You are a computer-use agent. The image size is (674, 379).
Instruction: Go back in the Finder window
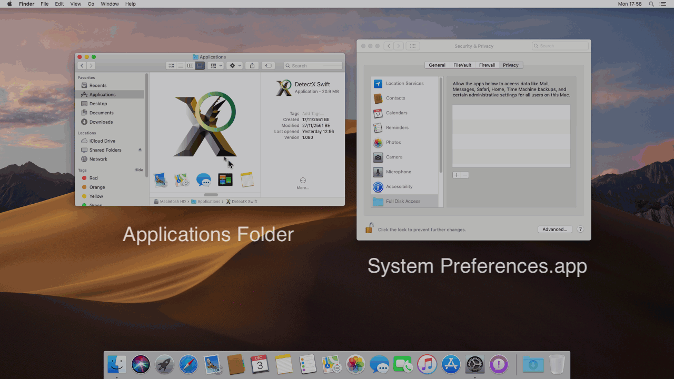click(x=82, y=66)
